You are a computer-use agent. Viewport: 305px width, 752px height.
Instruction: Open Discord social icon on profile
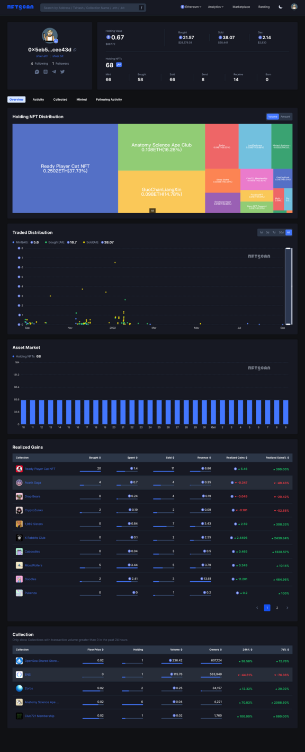[37, 72]
